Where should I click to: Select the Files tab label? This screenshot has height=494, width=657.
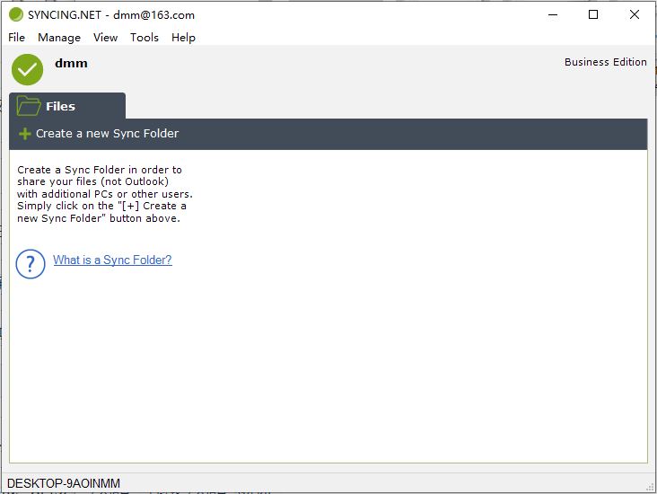click(60, 106)
